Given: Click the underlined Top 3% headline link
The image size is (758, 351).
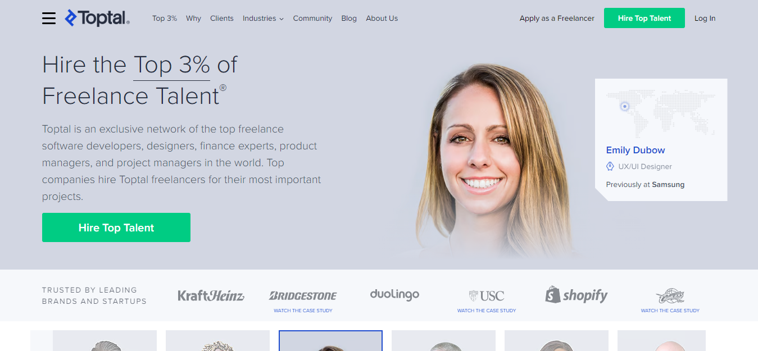Looking at the screenshot, I should pyautogui.click(x=172, y=66).
